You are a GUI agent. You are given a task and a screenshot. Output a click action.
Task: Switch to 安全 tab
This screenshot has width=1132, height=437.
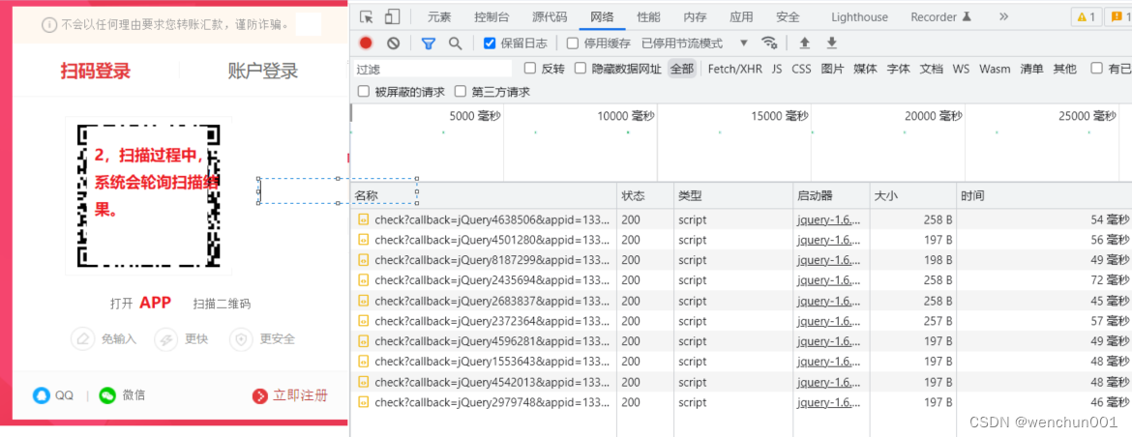click(x=788, y=16)
